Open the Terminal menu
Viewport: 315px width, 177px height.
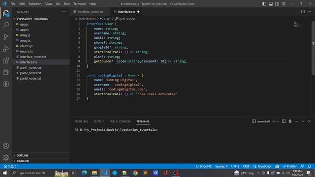pos(79,4)
